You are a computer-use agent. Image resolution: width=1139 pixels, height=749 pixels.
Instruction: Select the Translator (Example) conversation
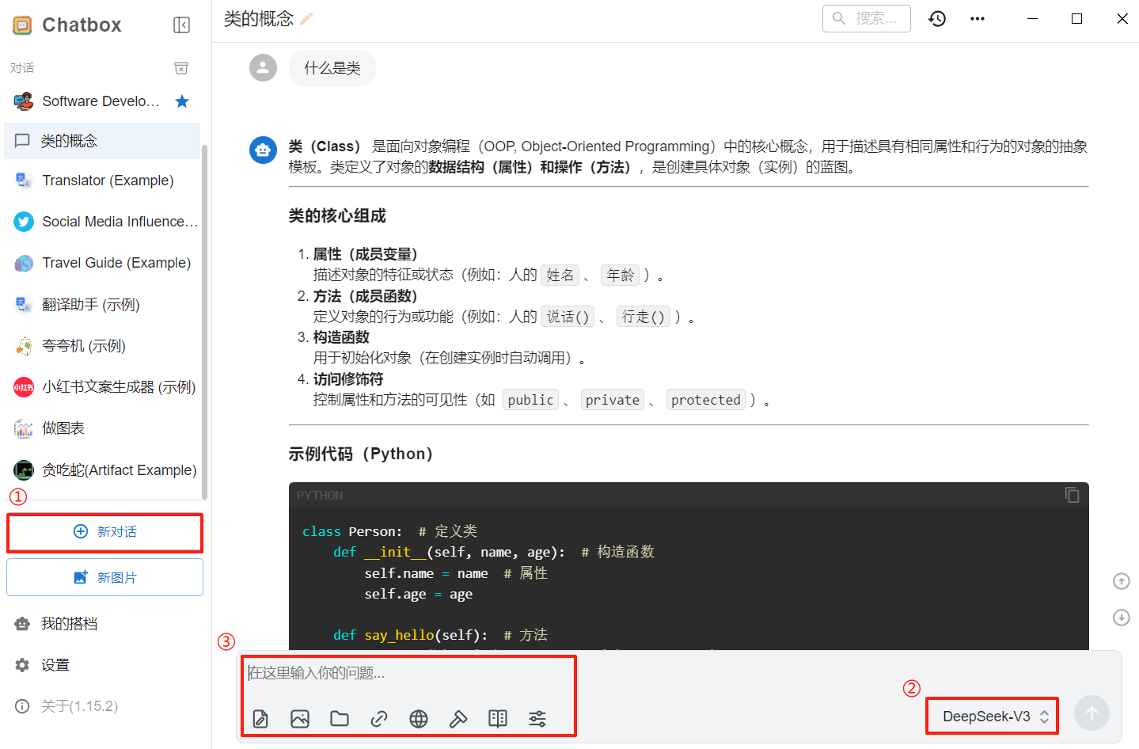107,180
